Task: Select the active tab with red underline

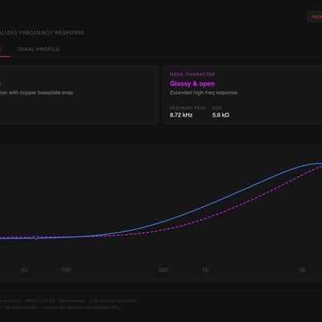Action: pyautogui.click(x=4, y=50)
